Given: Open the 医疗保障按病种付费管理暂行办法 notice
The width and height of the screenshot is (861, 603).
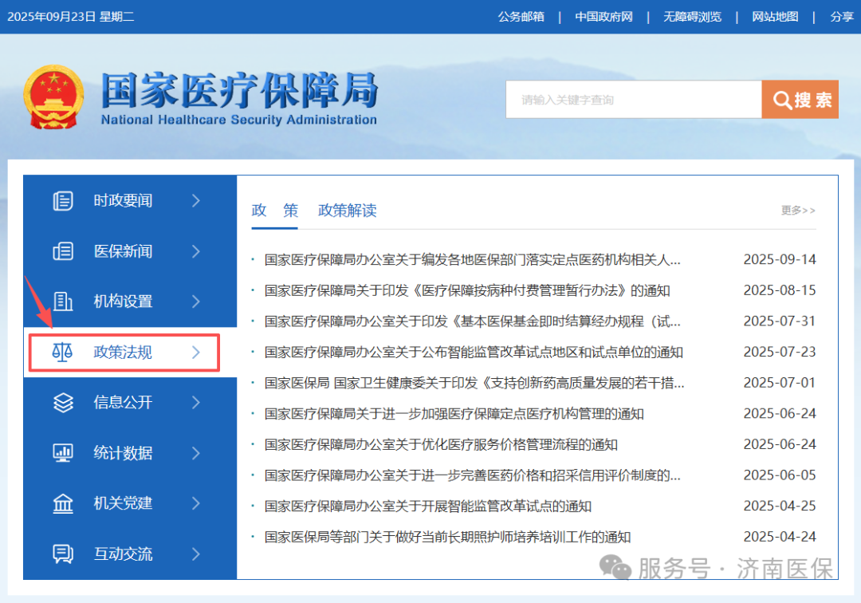Looking at the screenshot, I should tap(467, 290).
